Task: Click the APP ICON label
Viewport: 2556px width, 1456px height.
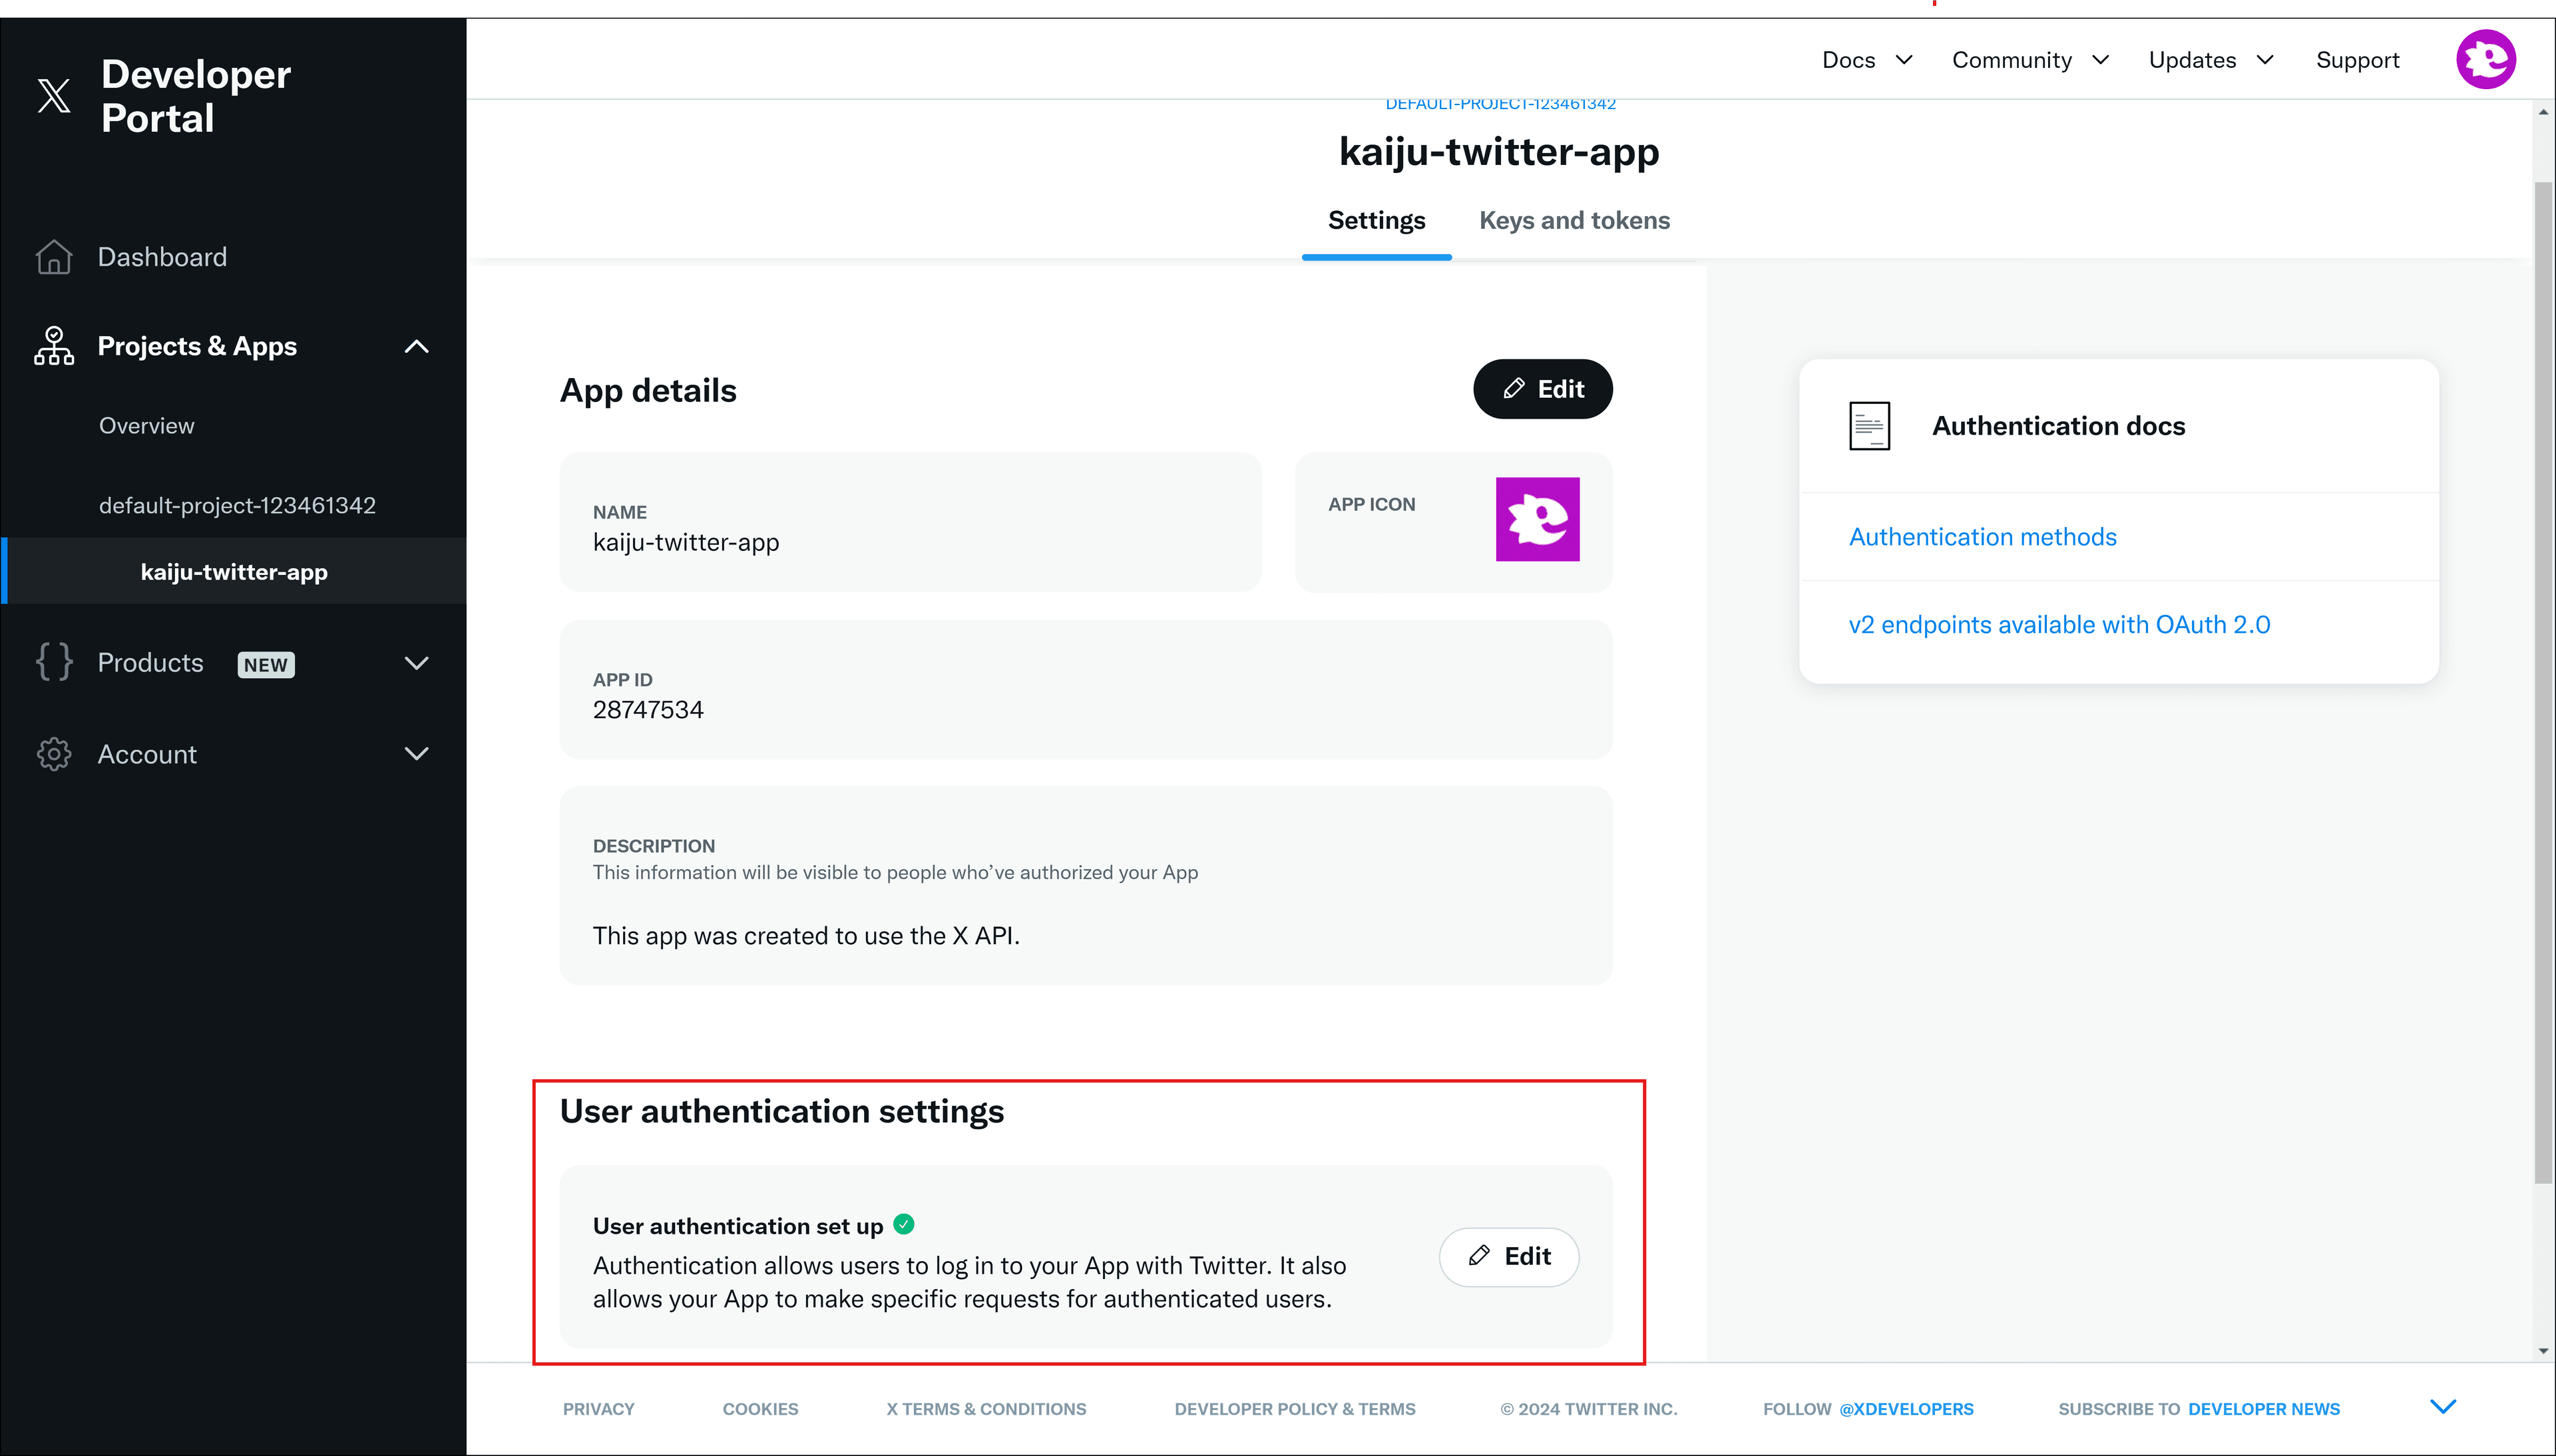Action: (x=1371, y=505)
